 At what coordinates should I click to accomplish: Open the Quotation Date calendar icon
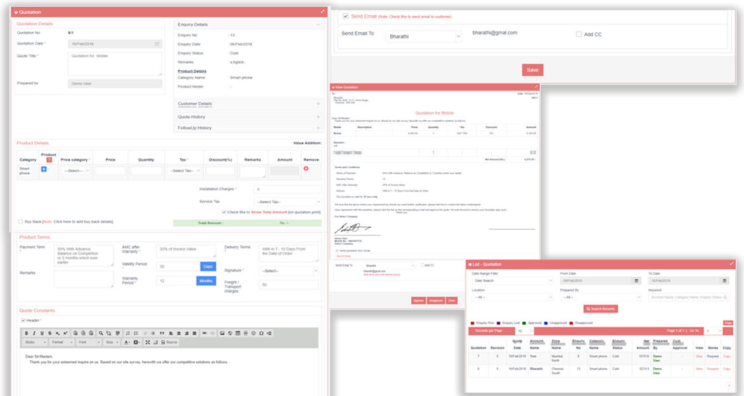(157, 44)
